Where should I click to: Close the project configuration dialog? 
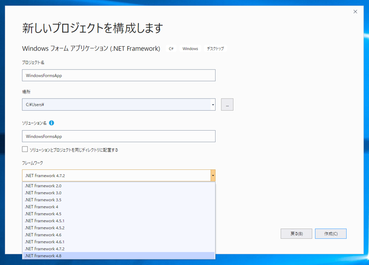click(355, 12)
